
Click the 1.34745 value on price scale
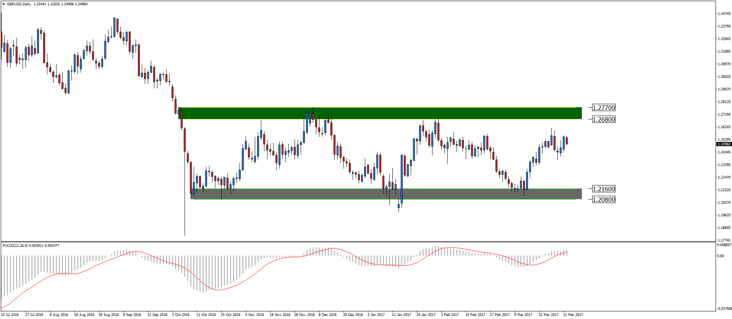pos(724,14)
